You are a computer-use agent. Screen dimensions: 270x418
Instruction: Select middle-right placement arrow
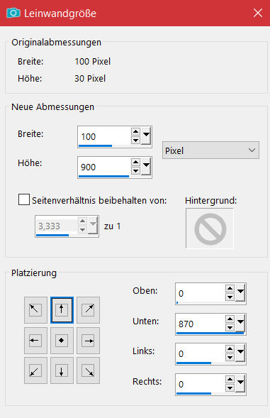click(x=88, y=341)
